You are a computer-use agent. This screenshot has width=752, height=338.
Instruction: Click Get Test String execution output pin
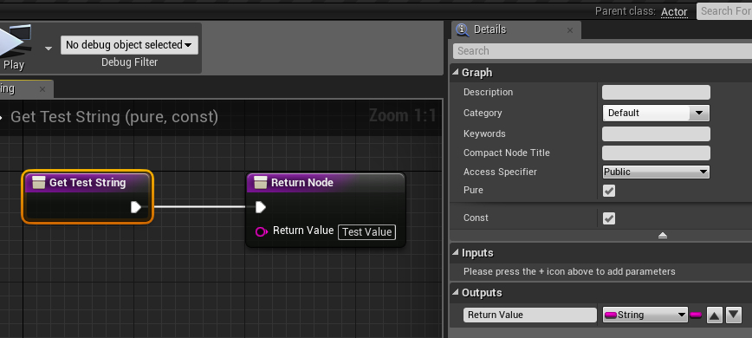[136, 207]
